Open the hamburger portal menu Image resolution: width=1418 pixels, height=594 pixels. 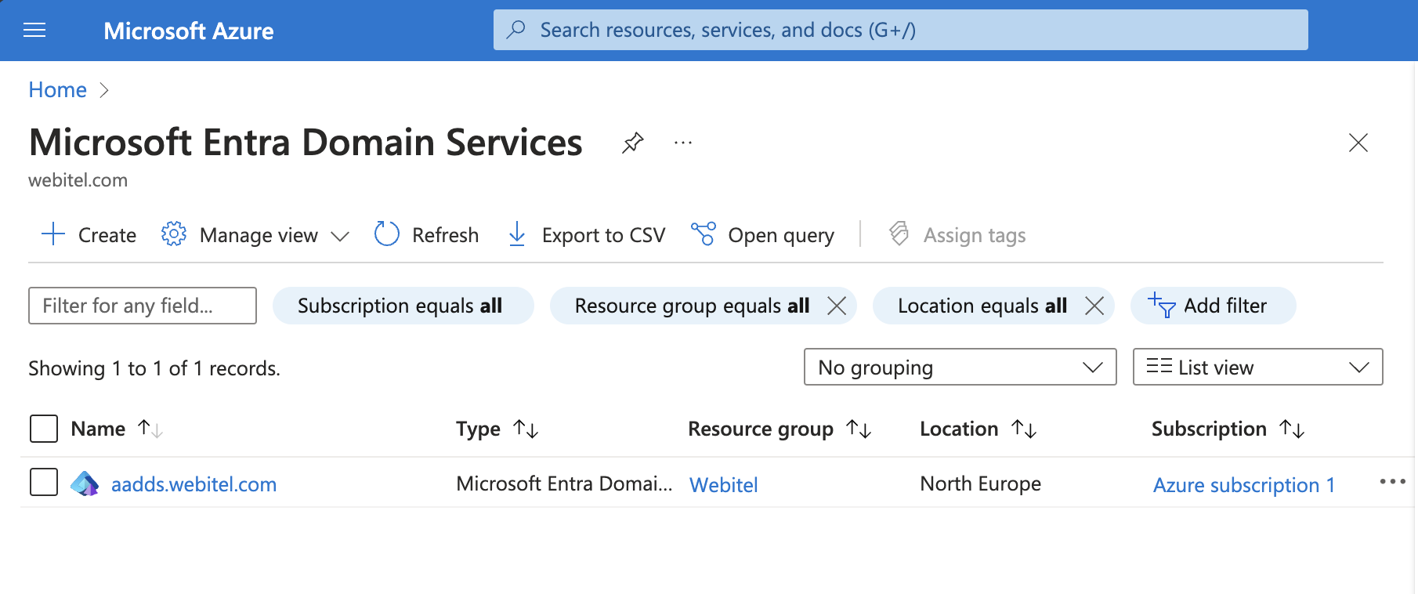click(x=34, y=31)
